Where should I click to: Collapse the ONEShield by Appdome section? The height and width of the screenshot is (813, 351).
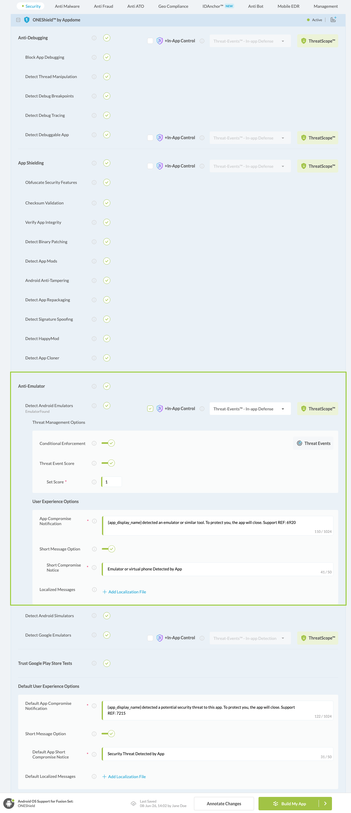(x=18, y=20)
